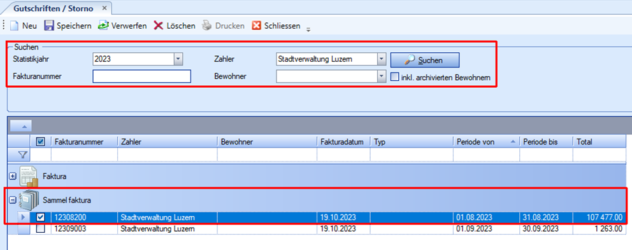This screenshot has height=250, width=632.
Task: Expand the Faktura group
Action: pyautogui.click(x=13, y=176)
